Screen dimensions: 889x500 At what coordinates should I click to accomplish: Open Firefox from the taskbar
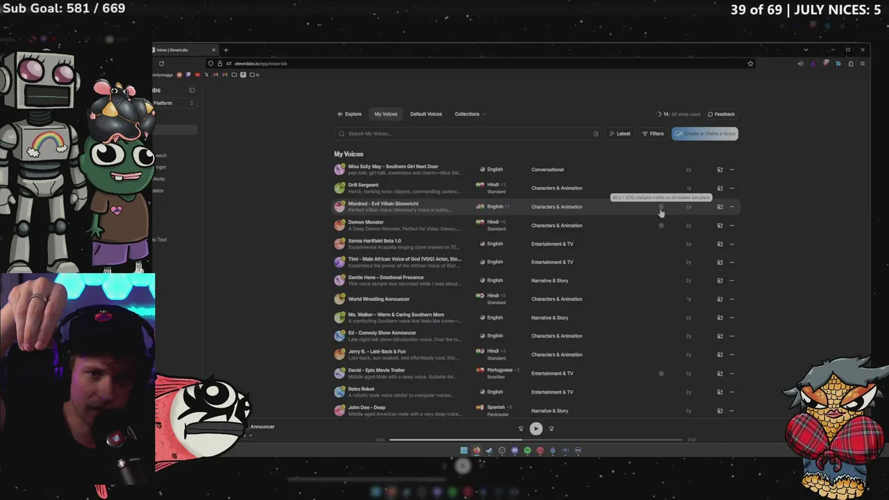(x=476, y=450)
